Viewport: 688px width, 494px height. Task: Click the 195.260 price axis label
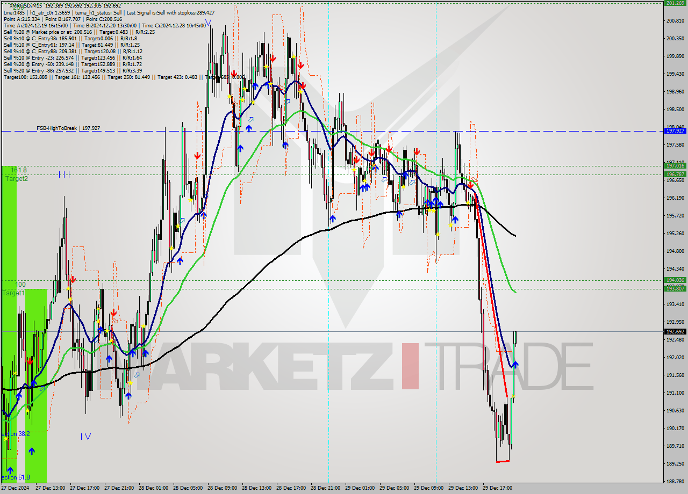675,234
